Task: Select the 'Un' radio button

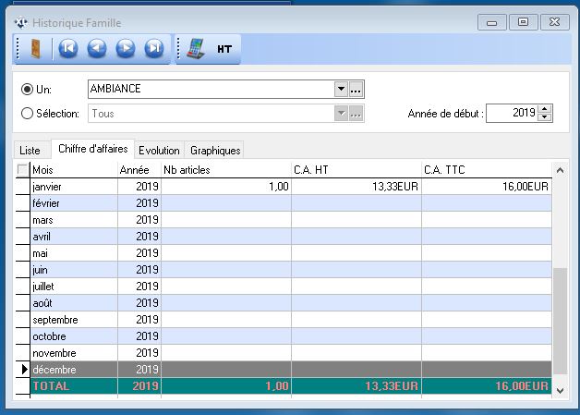Action: 27,90
